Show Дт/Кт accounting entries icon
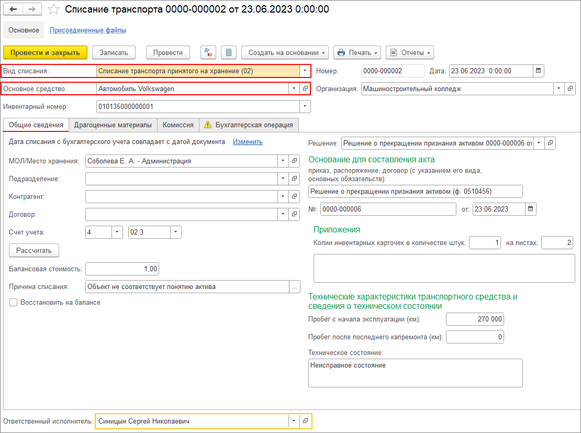Screen dimensions: 581x433 point(208,53)
